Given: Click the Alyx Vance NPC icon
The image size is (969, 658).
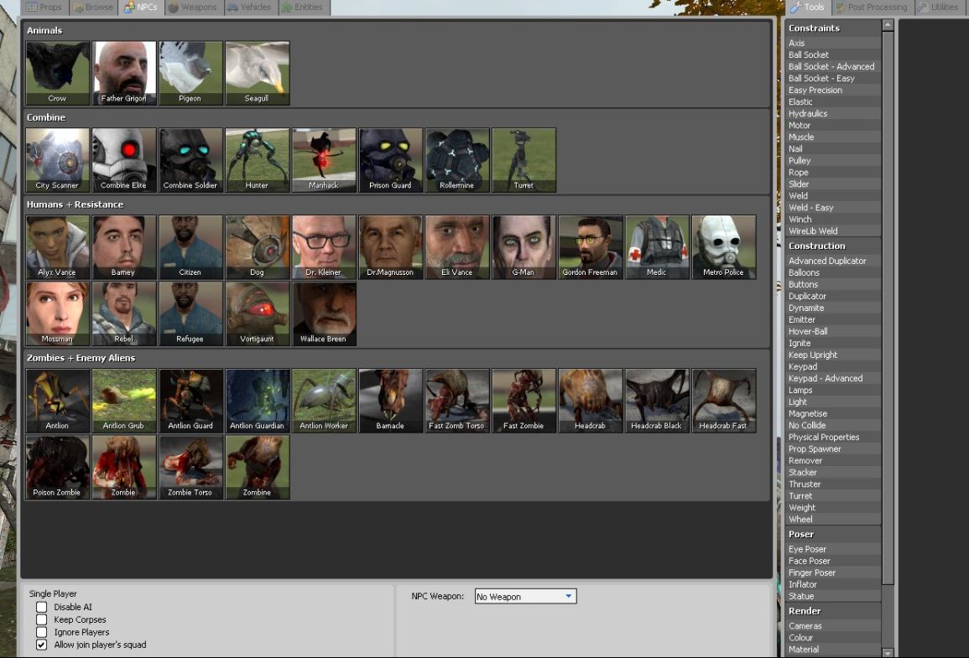Looking at the screenshot, I should coord(57,246).
